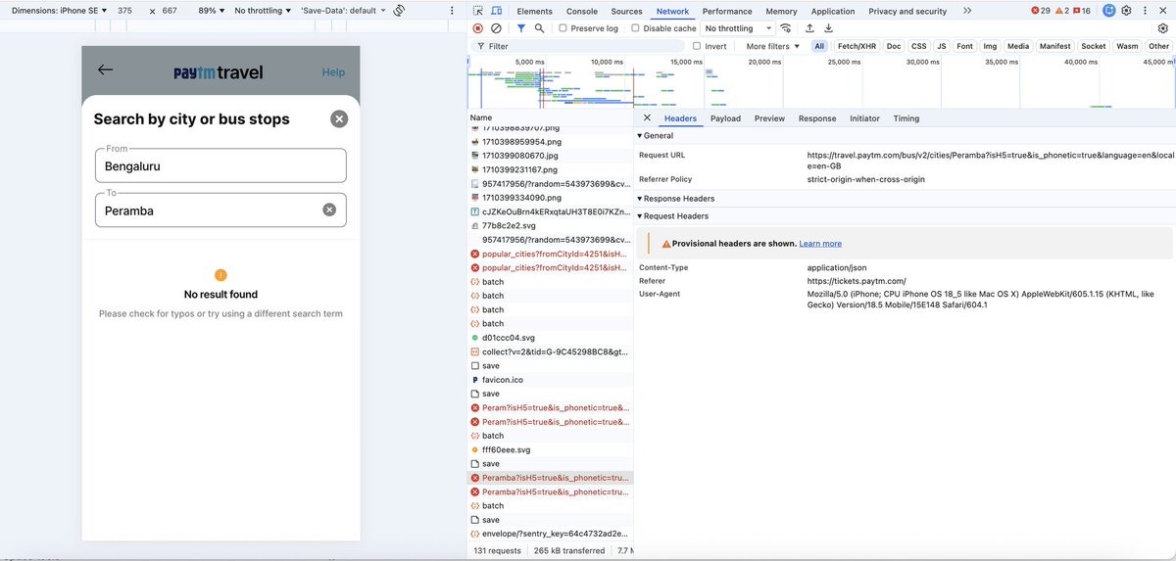This screenshot has width=1176, height=561.
Task: Open network search with magnifier icon
Action: tap(539, 28)
